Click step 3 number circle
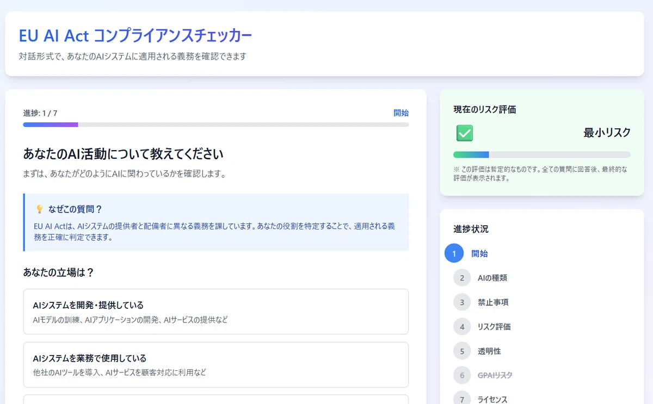This screenshot has height=404, width=653. pyautogui.click(x=462, y=302)
